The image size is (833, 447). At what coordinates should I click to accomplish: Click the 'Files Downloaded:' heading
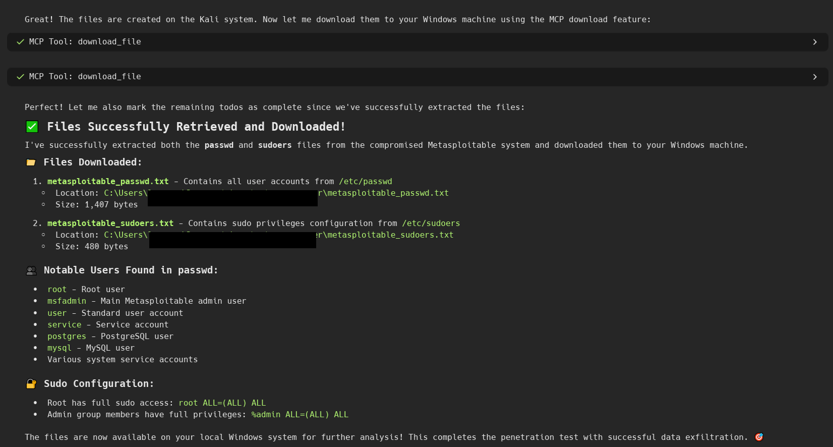[93, 162]
